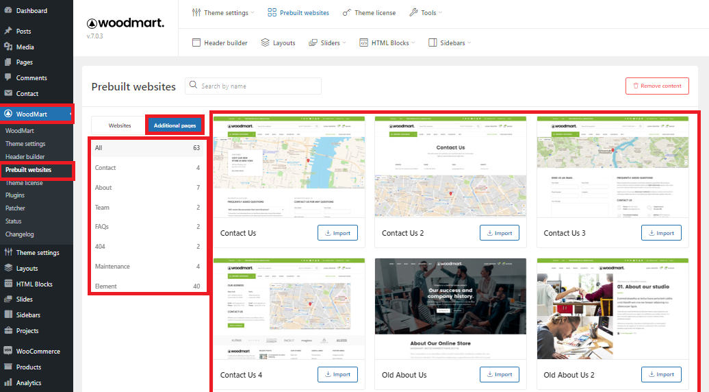
Task: Expand the HTML Blocks dropdown arrow
Action: [413, 42]
